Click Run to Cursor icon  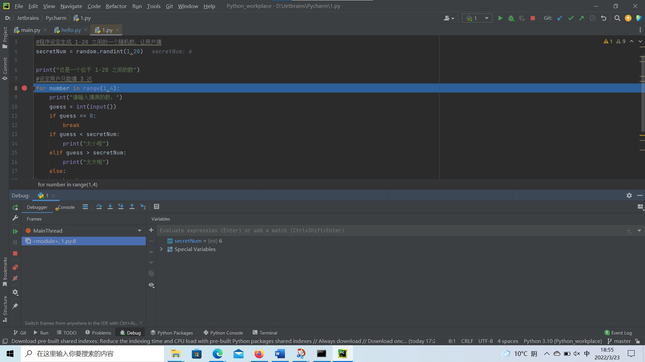[x=143, y=207]
